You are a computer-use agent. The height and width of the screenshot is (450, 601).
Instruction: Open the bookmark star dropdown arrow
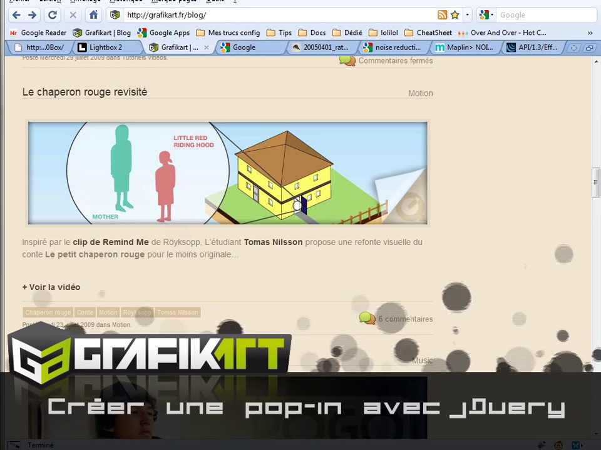466,15
